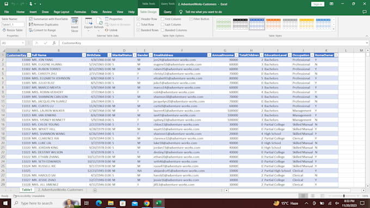
Task: Apply the orange table style swatch
Action: tap(274, 24)
